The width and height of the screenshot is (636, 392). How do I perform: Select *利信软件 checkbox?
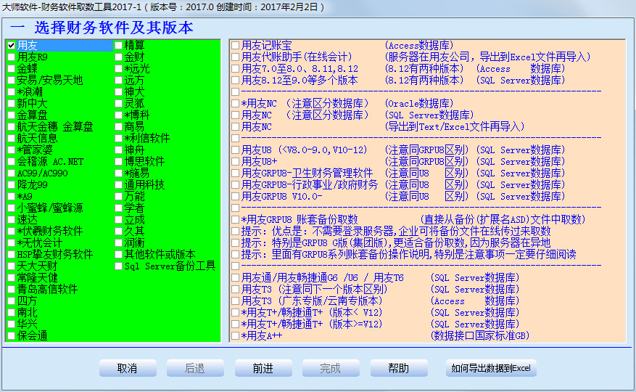[118, 139]
